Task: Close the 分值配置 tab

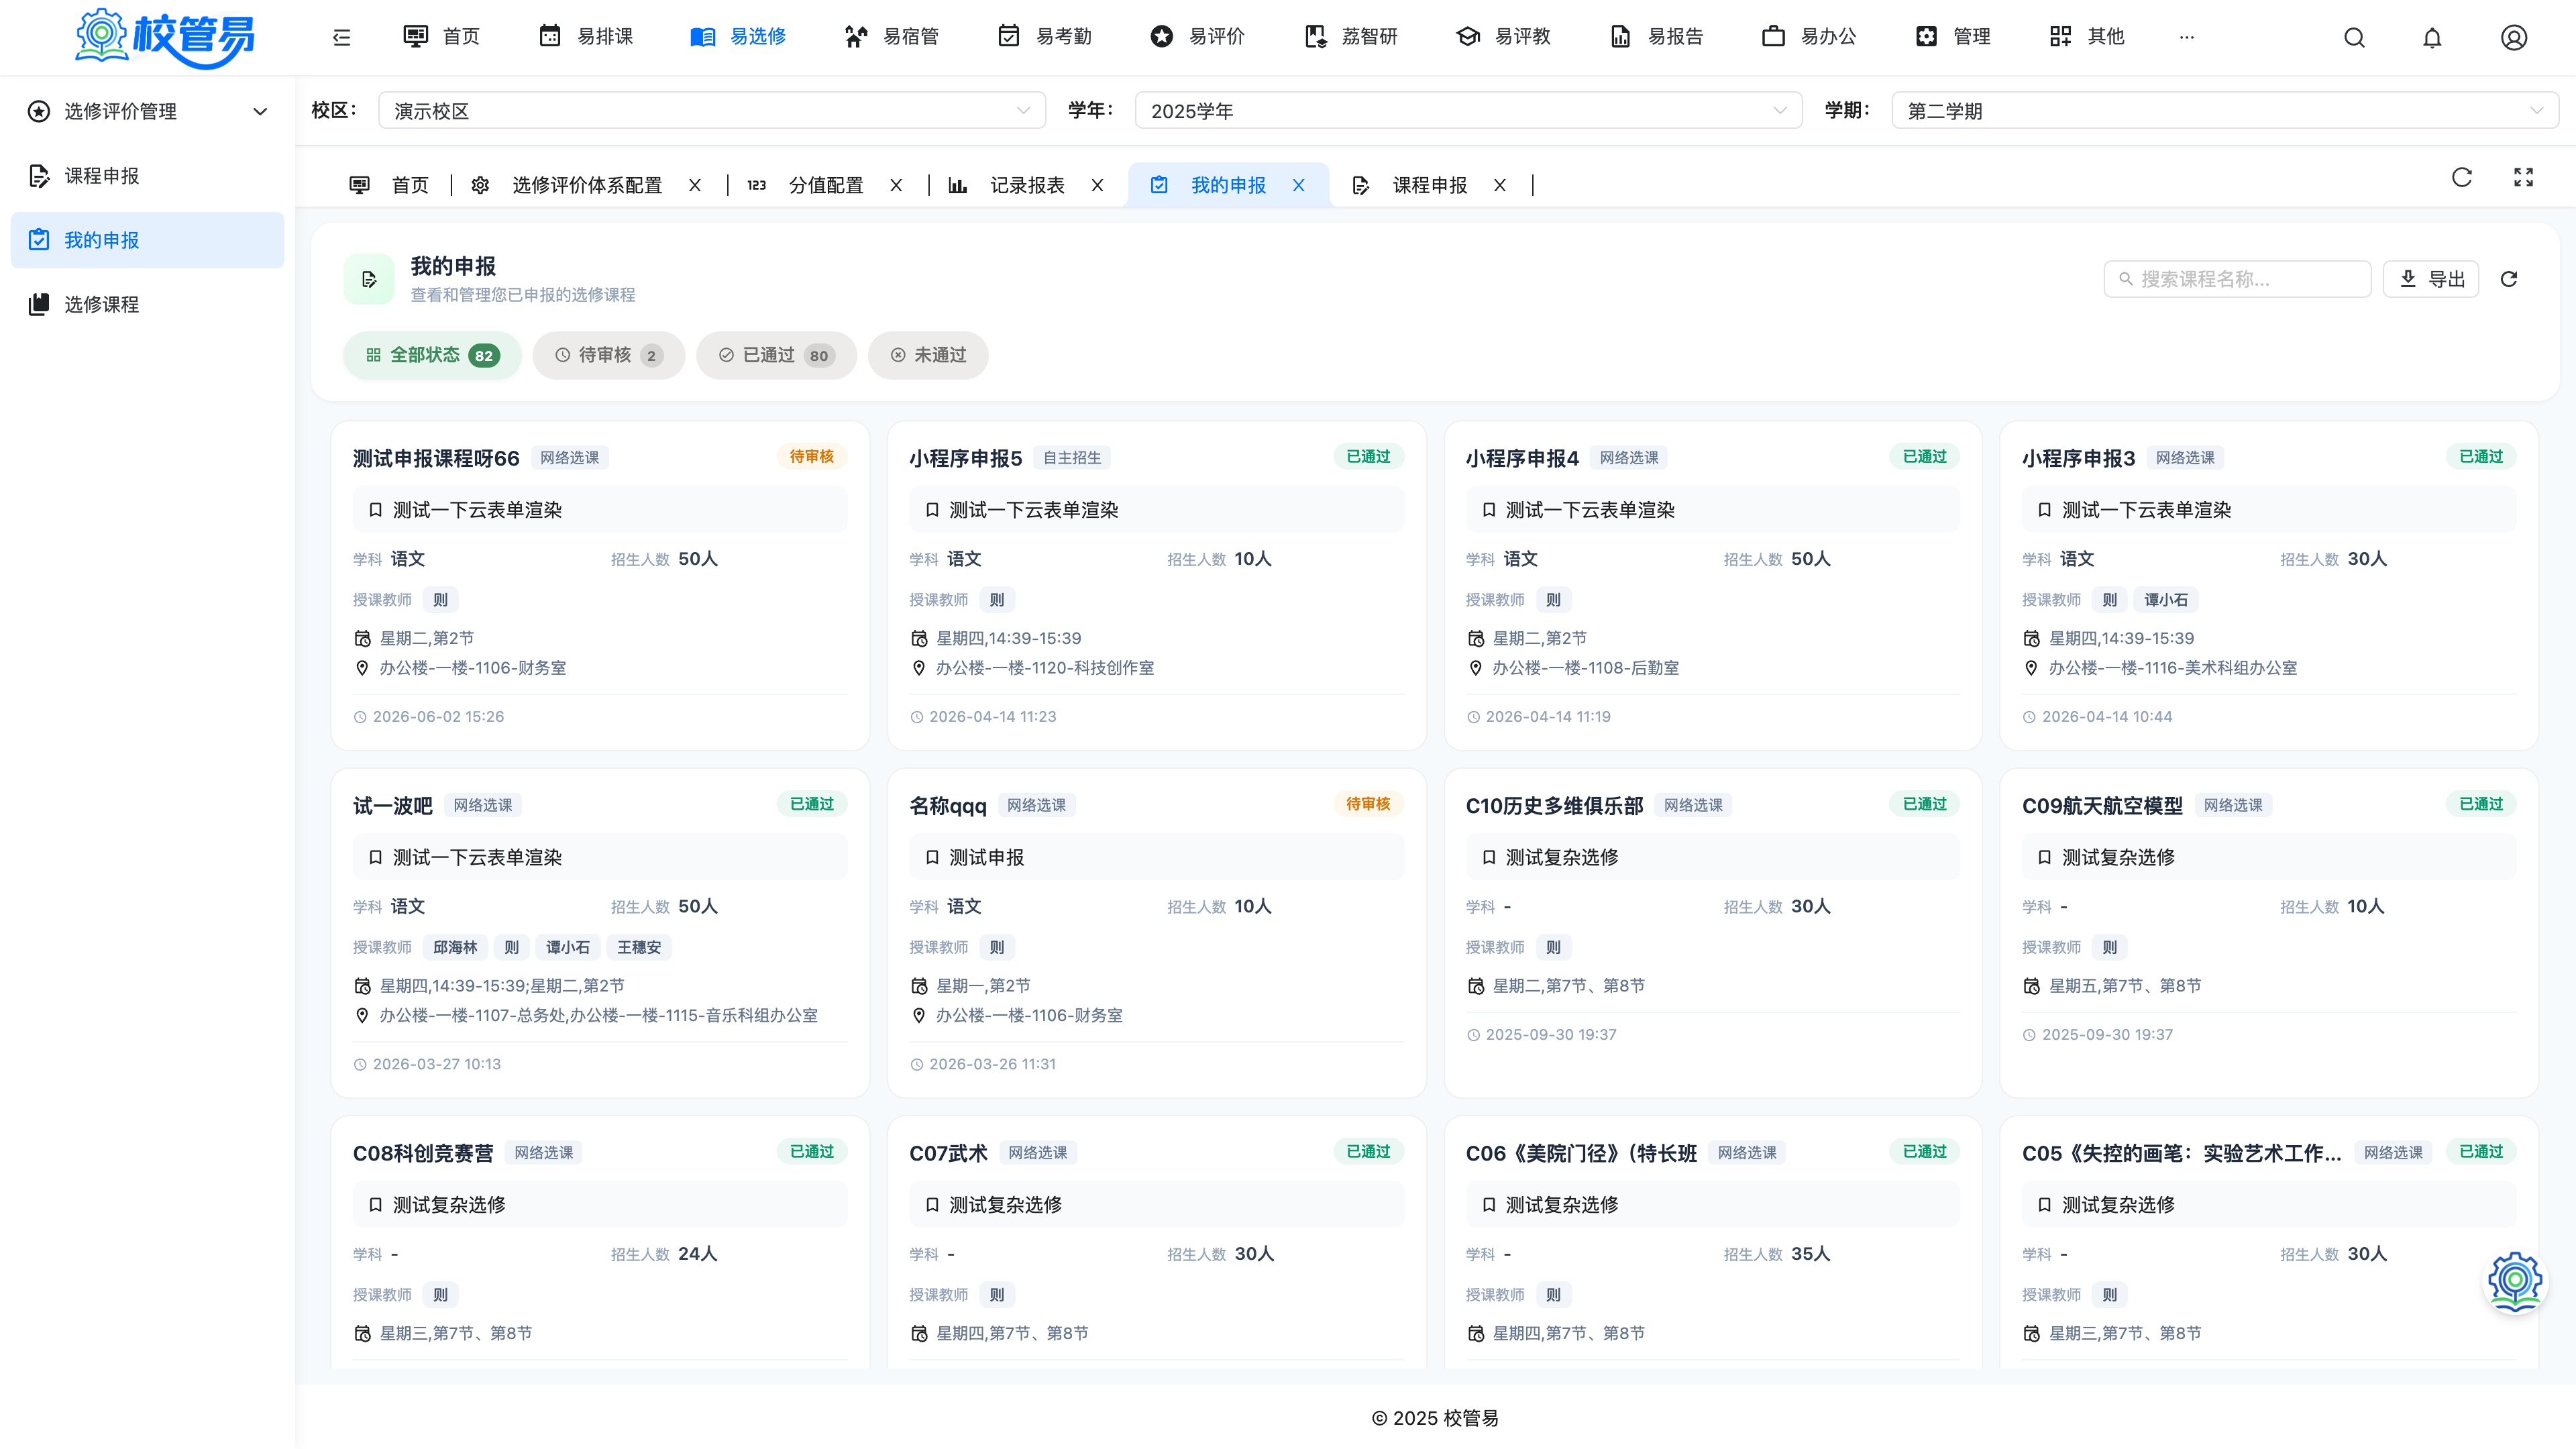Action: pos(896,185)
